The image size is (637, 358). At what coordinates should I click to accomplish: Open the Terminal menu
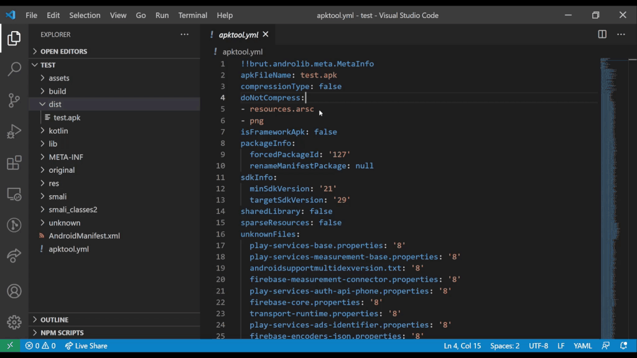point(193,15)
